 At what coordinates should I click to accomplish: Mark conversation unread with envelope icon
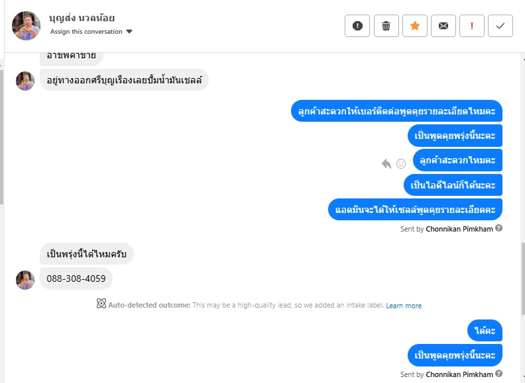[443, 26]
